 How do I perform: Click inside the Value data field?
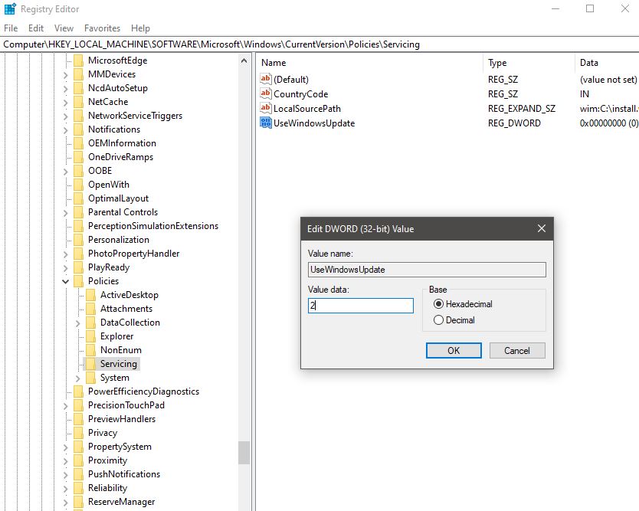(x=360, y=305)
